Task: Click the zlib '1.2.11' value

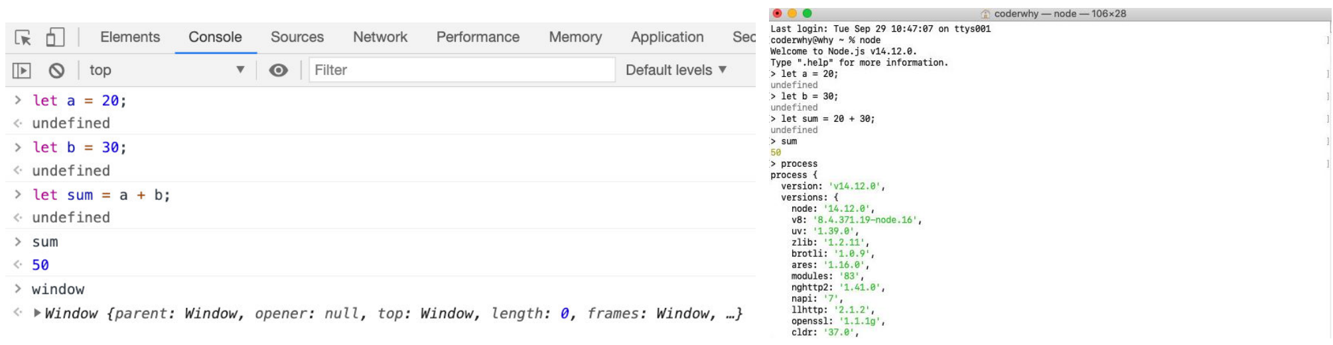Action: coord(844,242)
